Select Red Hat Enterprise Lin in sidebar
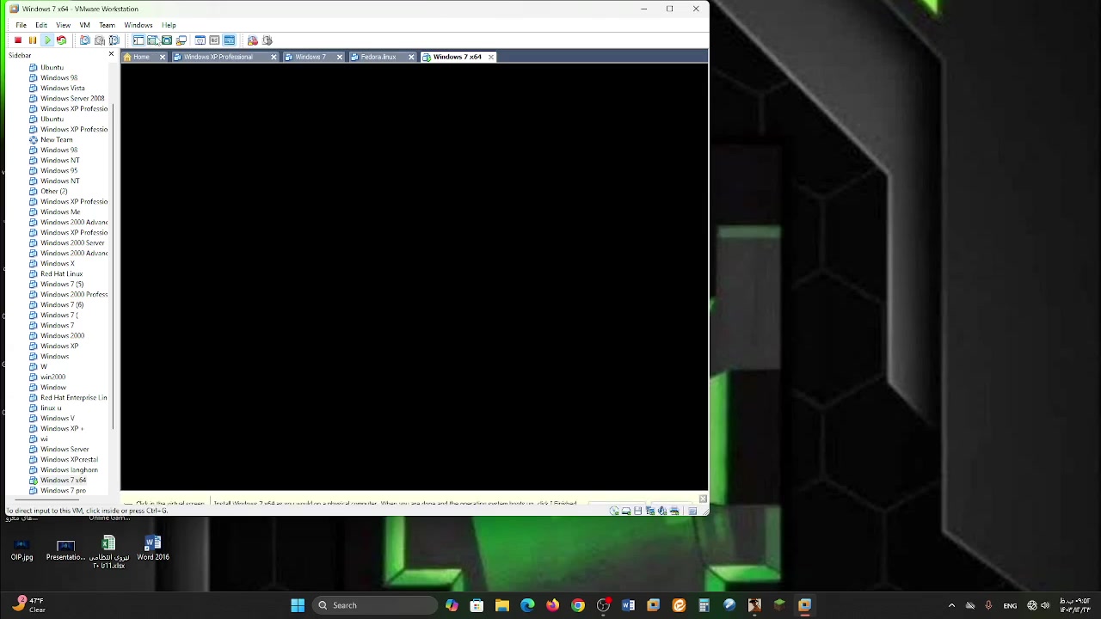 tap(74, 397)
